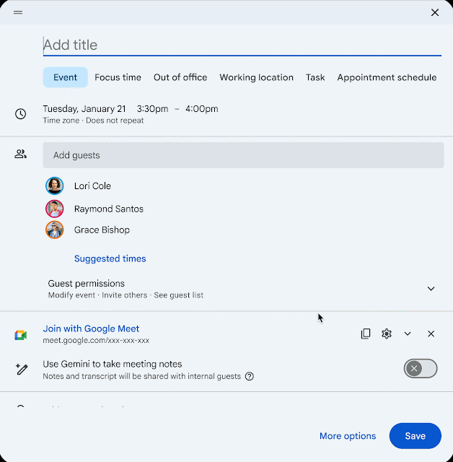Click Suggested times link
Screen dimensions: 453x462
tap(110, 258)
